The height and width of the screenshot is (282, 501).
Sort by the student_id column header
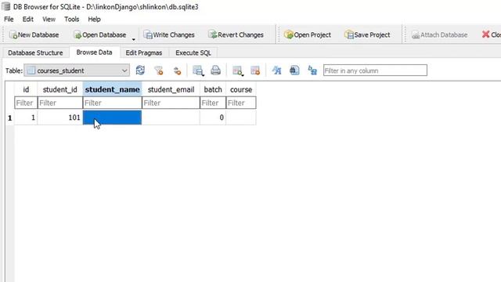(x=60, y=89)
